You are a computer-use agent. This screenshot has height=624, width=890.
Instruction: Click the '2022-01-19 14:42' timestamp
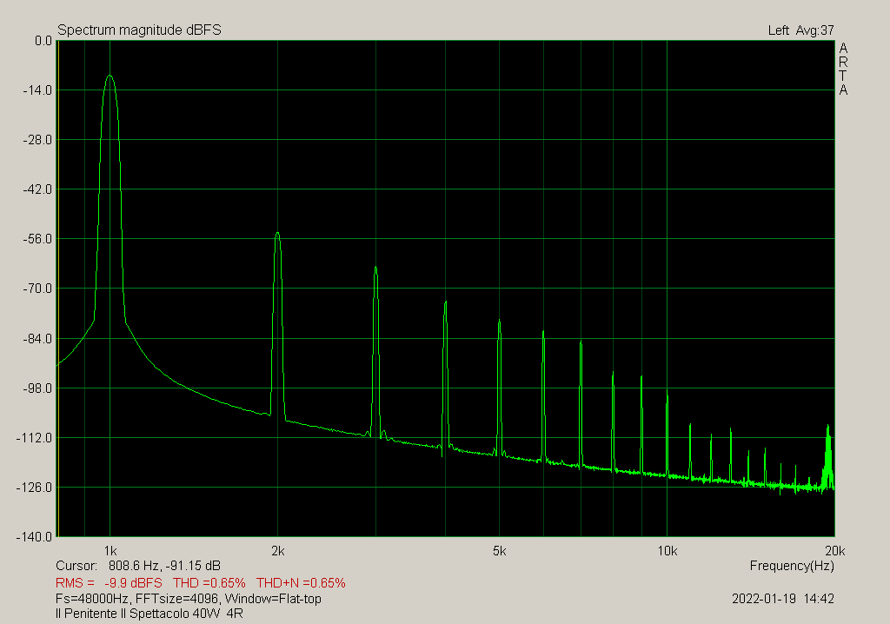783,599
